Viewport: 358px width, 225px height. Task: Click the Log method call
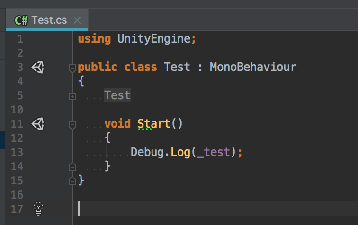(180, 152)
